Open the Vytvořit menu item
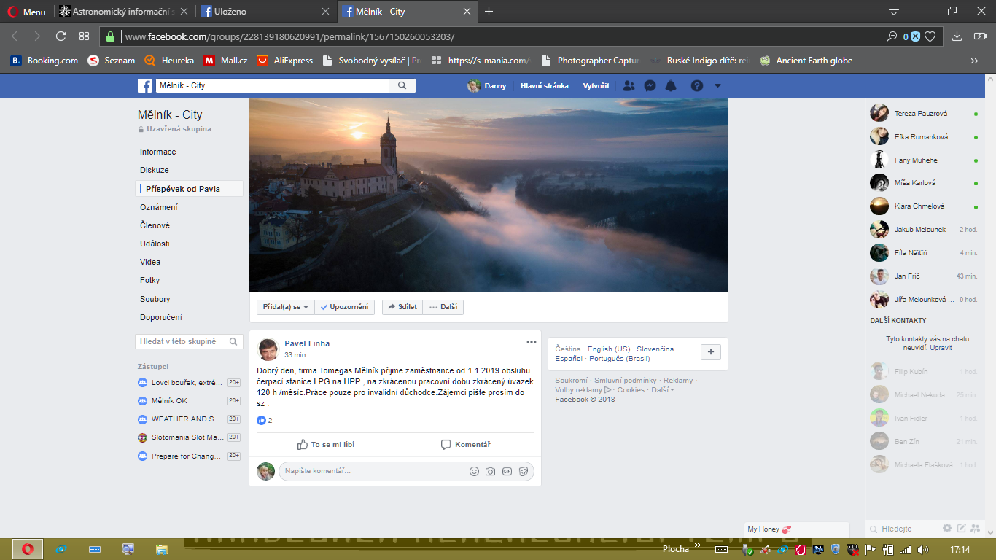 coord(596,85)
